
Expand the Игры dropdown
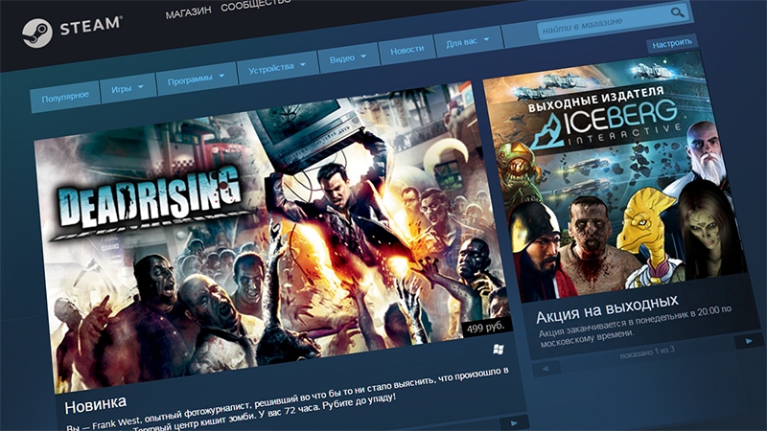(x=128, y=88)
